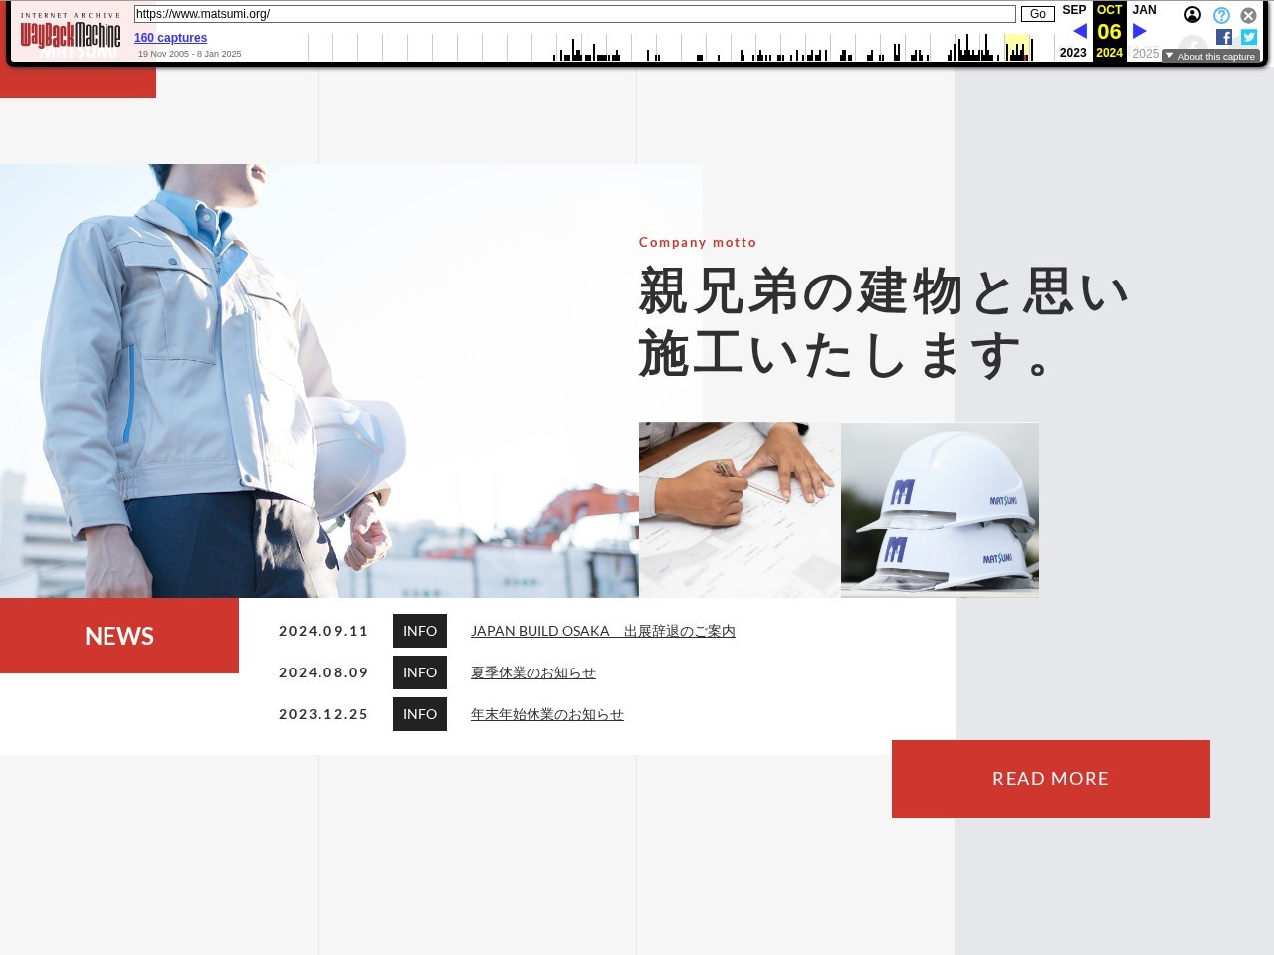1274x955 pixels.
Task: Expand About this capture dropdown
Action: click(1210, 57)
